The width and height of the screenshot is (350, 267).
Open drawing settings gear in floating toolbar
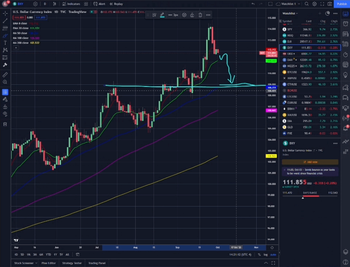click(x=184, y=15)
